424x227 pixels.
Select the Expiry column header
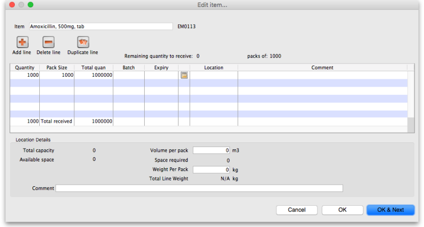(161, 68)
